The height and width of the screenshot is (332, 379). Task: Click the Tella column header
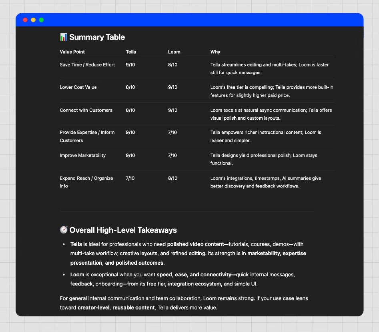[131, 52]
